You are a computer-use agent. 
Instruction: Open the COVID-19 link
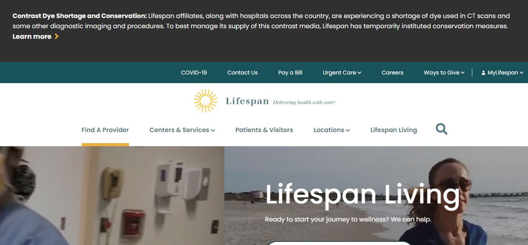[x=194, y=73]
